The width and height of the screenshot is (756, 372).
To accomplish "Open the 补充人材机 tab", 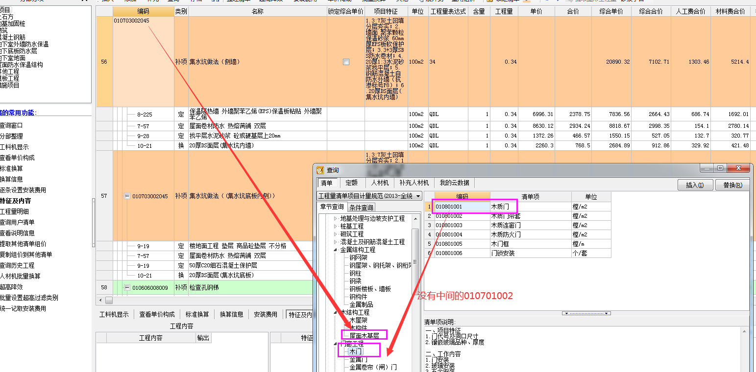I will click(x=414, y=183).
